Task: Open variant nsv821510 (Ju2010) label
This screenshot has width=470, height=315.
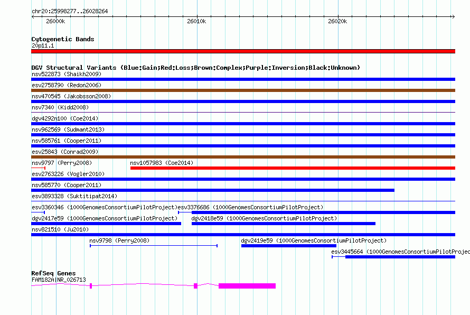Action: 60,229
